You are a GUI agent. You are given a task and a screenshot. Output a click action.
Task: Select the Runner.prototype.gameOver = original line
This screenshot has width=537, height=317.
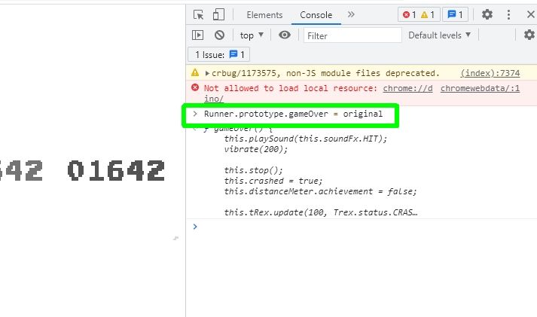click(293, 114)
